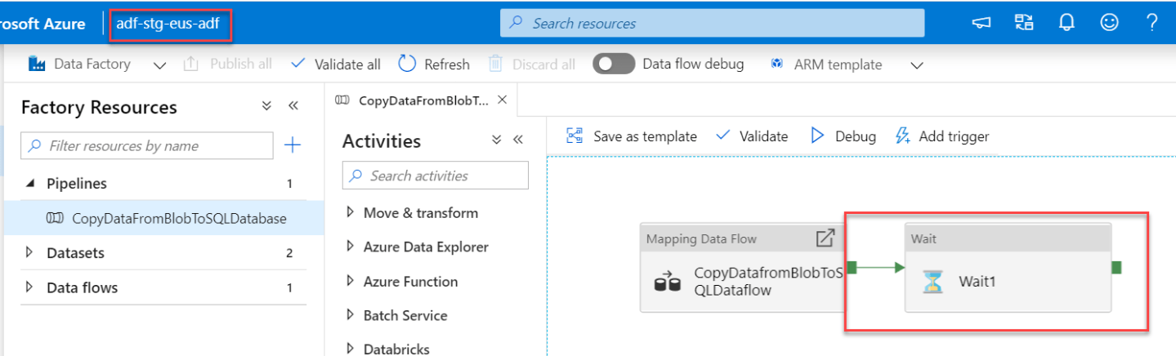Expand all Activities with double chevron
This screenshot has width=1176, height=356.
(496, 140)
